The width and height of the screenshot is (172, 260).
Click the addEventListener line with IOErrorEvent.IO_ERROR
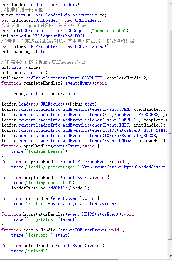point(84,136)
